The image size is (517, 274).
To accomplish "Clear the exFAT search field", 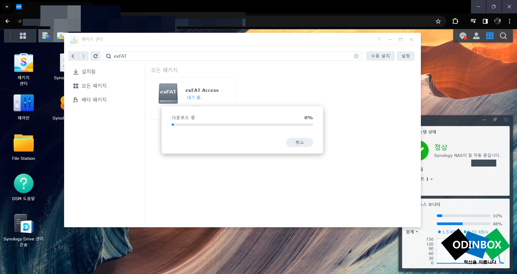I will 356,56.
